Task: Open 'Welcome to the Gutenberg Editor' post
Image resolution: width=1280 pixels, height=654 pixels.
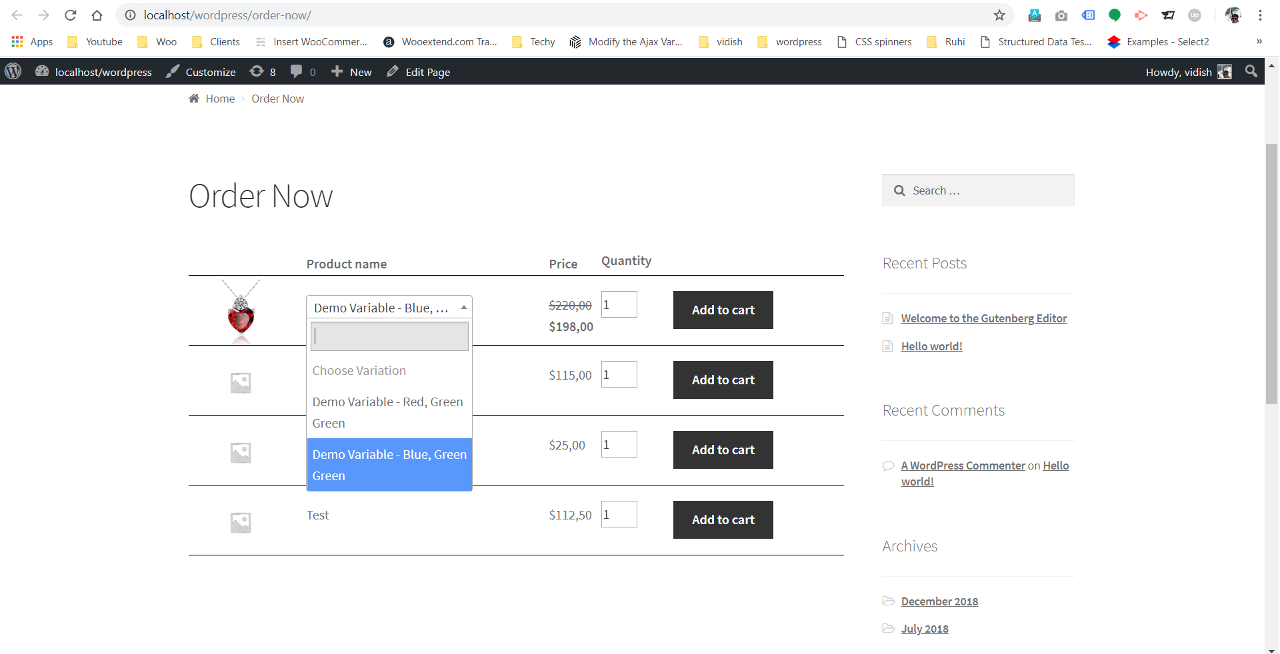Action: pyautogui.click(x=983, y=318)
